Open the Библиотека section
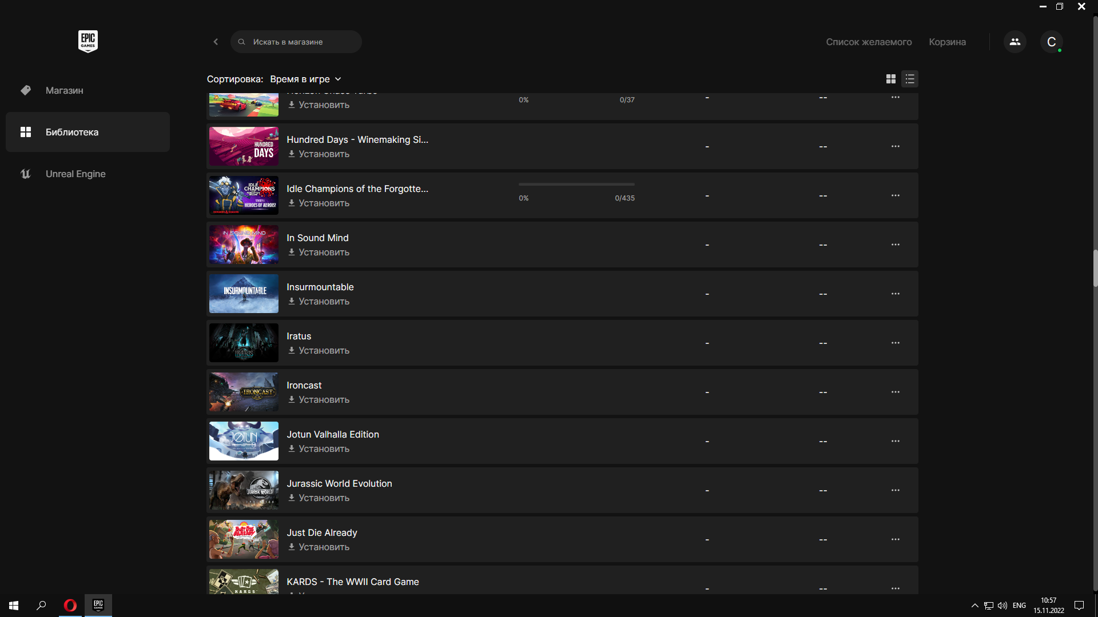This screenshot has height=617, width=1098. tap(87, 132)
